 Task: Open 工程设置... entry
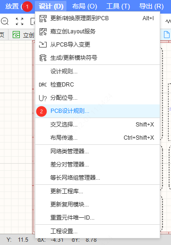point(98,231)
